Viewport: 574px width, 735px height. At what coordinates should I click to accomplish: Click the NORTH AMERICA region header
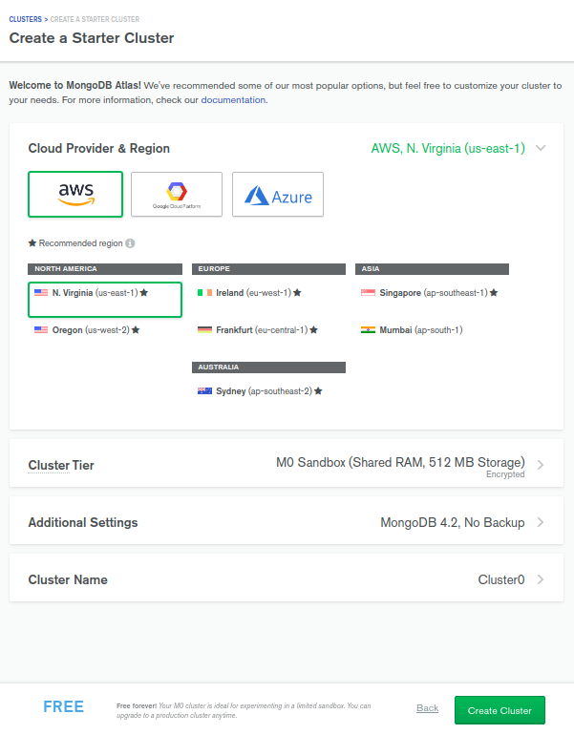105,268
